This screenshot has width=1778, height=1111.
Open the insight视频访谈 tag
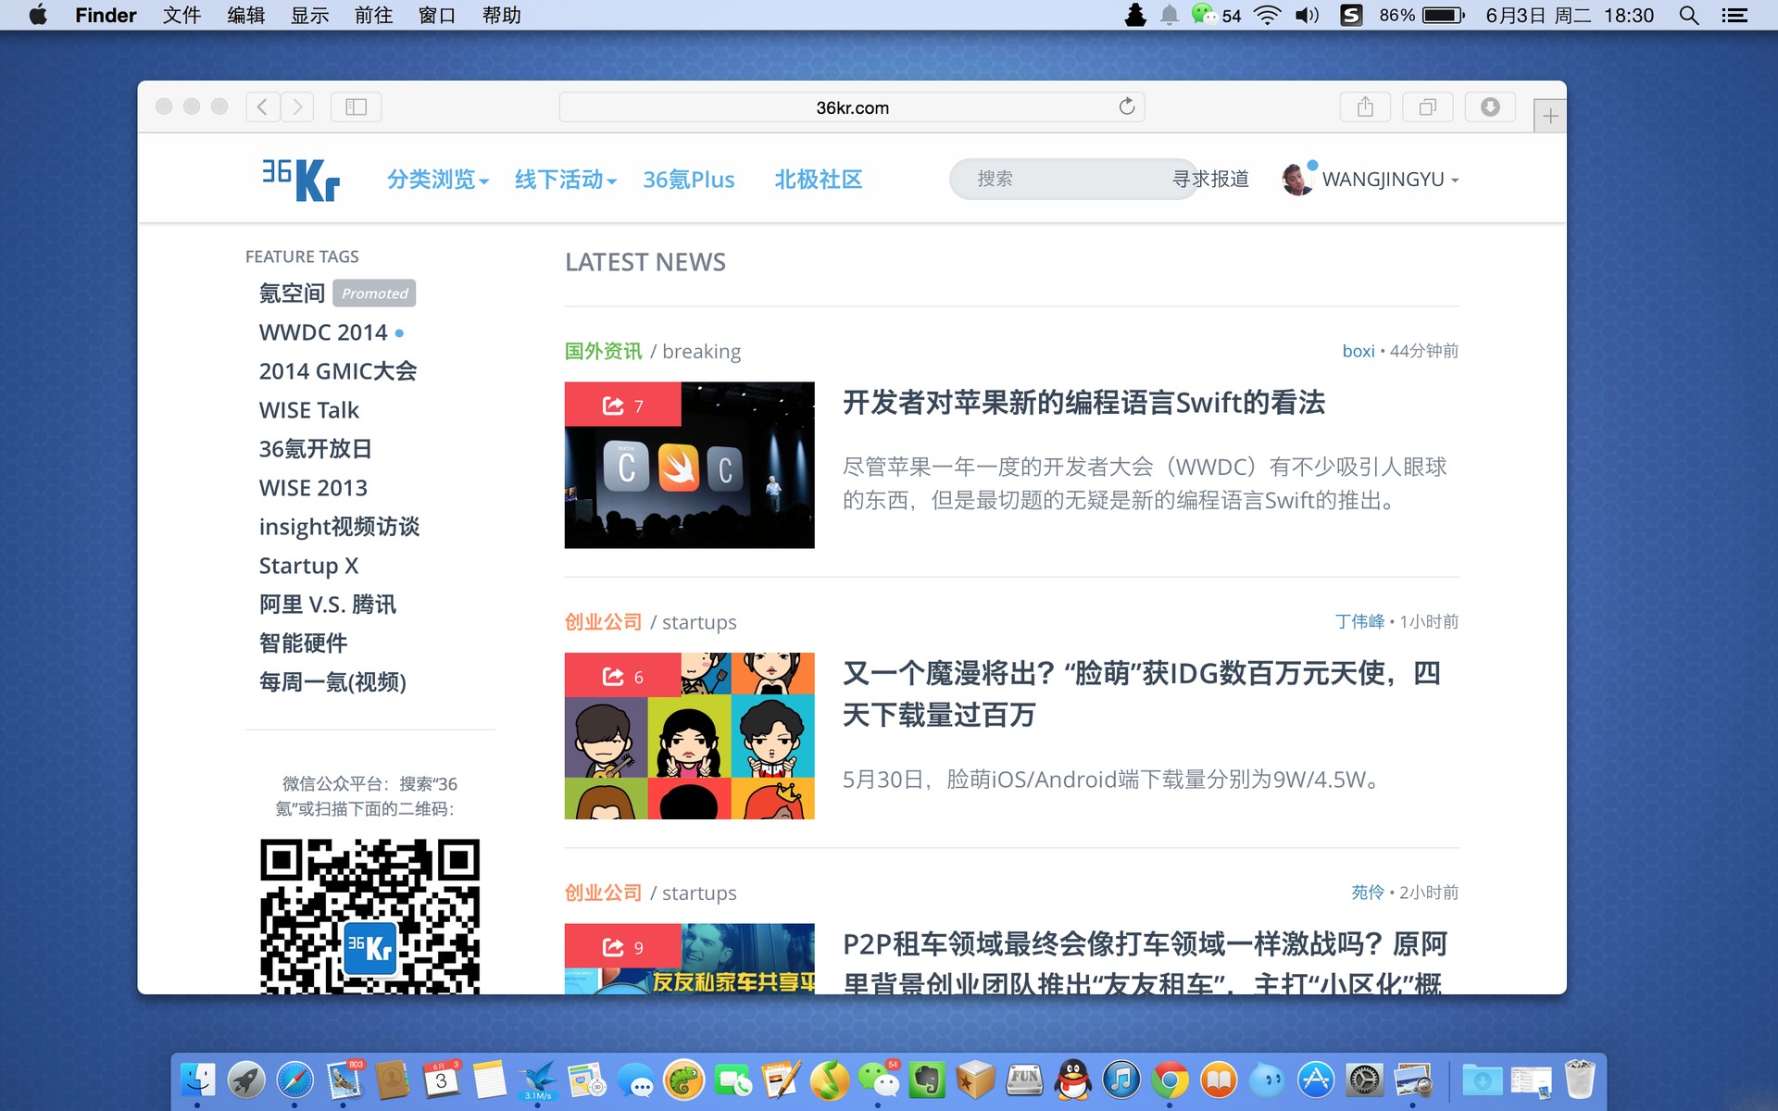click(339, 527)
